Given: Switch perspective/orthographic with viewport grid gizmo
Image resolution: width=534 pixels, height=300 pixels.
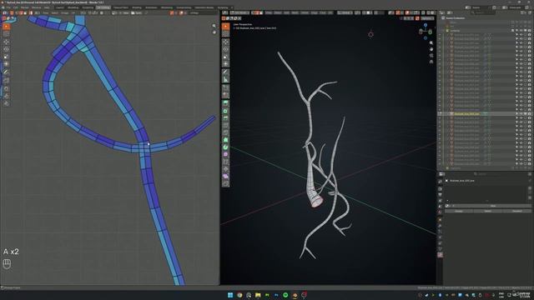Looking at the screenshot, I should click(x=431, y=62).
